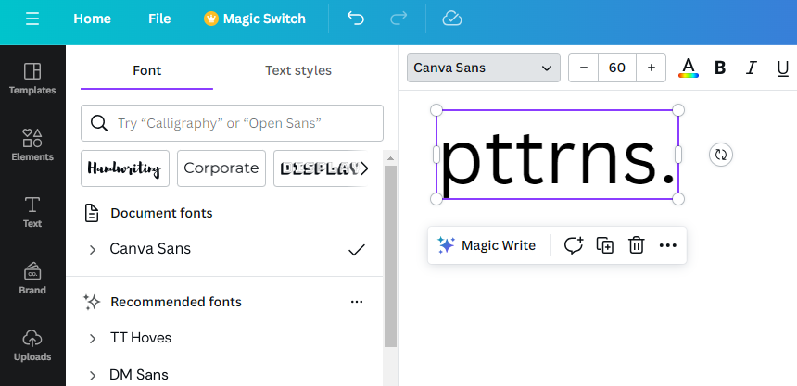Image resolution: width=797 pixels, height=386 pixels.
Task: Click the Magic Switch crown icon
Action: click(210, 19)
